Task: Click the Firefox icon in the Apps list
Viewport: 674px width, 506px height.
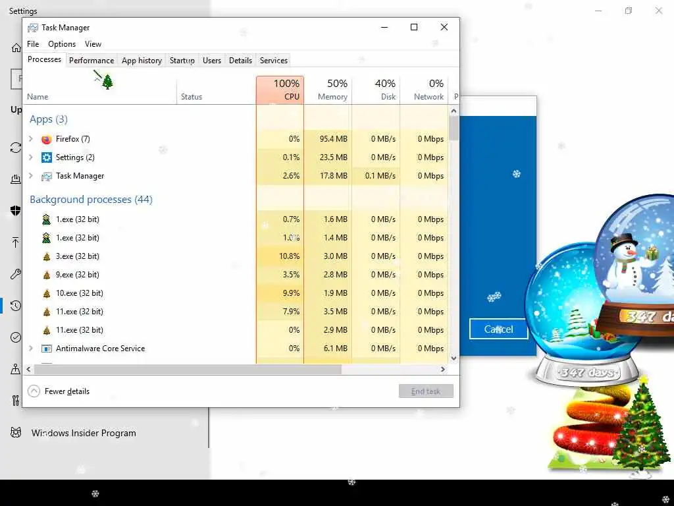Action: pyautogui.click(x=47, y=139)
